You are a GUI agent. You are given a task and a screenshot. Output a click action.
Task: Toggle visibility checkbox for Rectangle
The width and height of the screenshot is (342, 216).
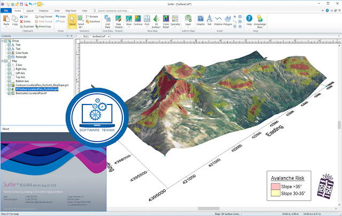9,57
